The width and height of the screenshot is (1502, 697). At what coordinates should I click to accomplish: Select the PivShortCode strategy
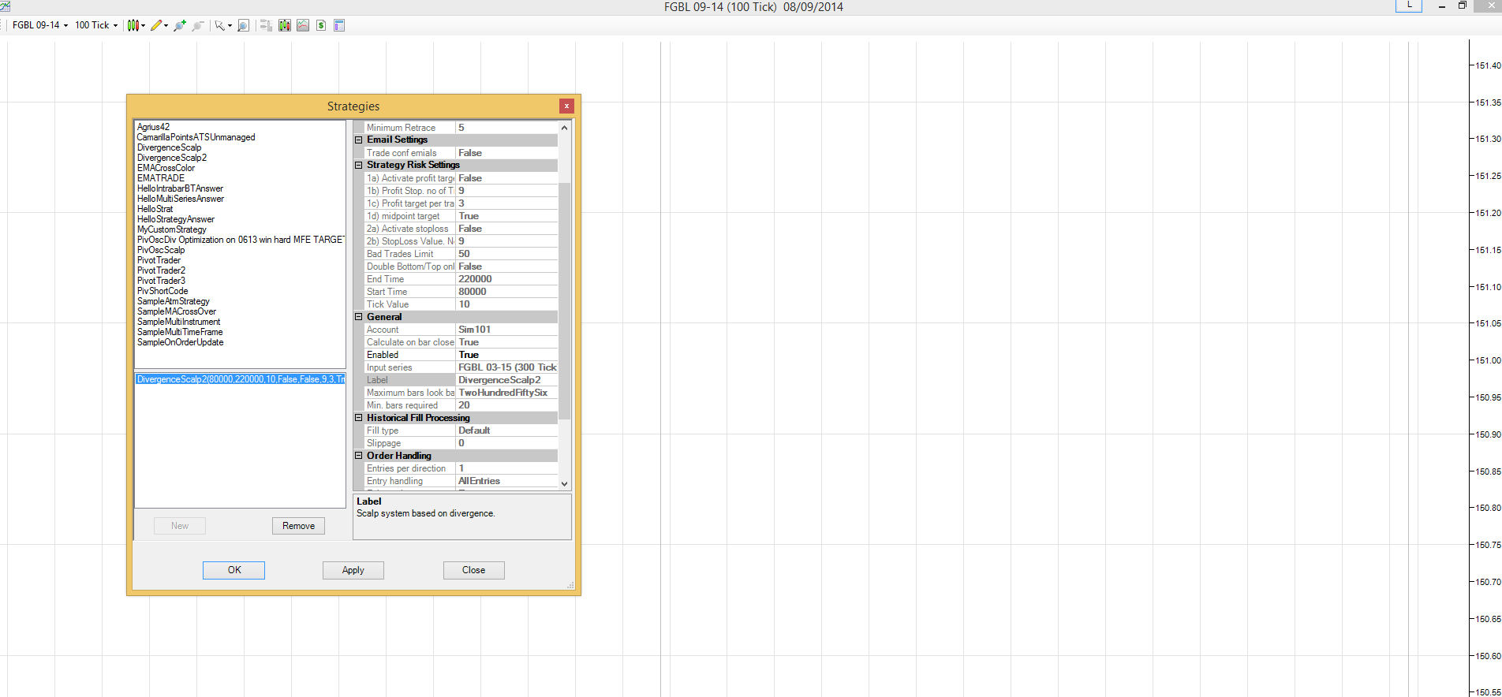163,291
